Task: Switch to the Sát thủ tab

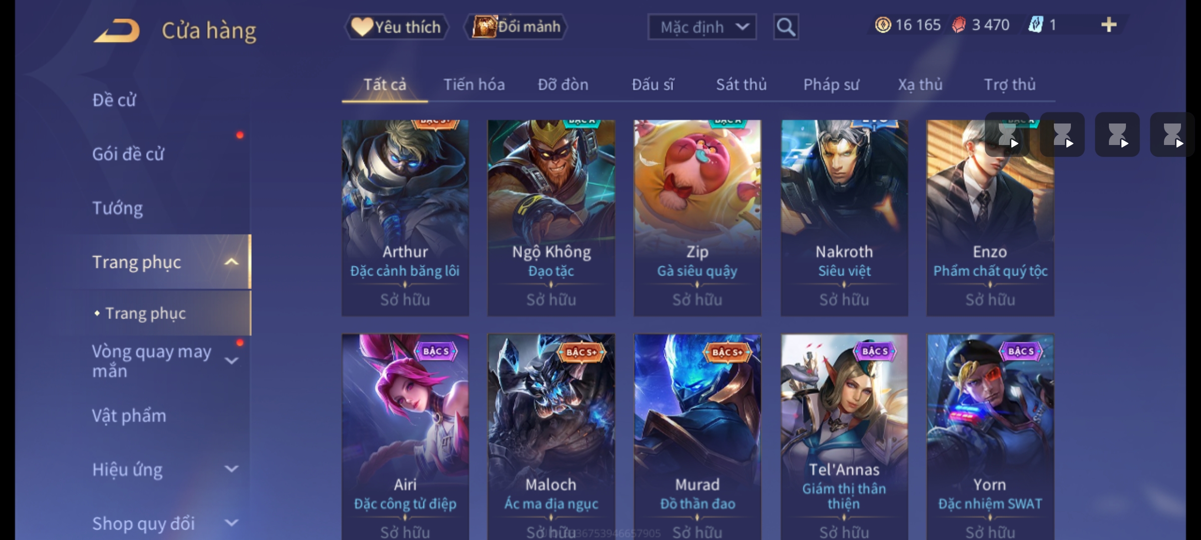Action: click(741, 84)
